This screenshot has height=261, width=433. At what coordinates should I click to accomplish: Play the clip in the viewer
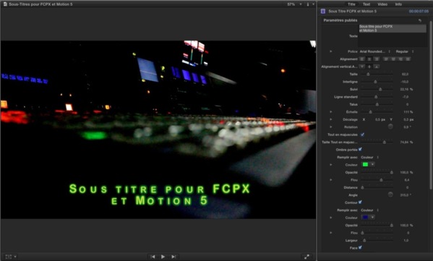163,257
